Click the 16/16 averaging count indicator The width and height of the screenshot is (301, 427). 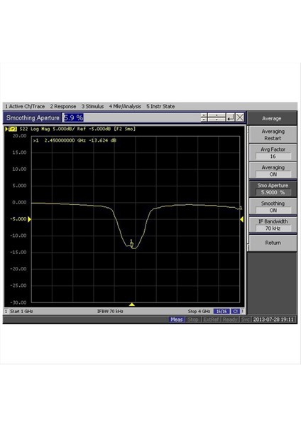221,311
